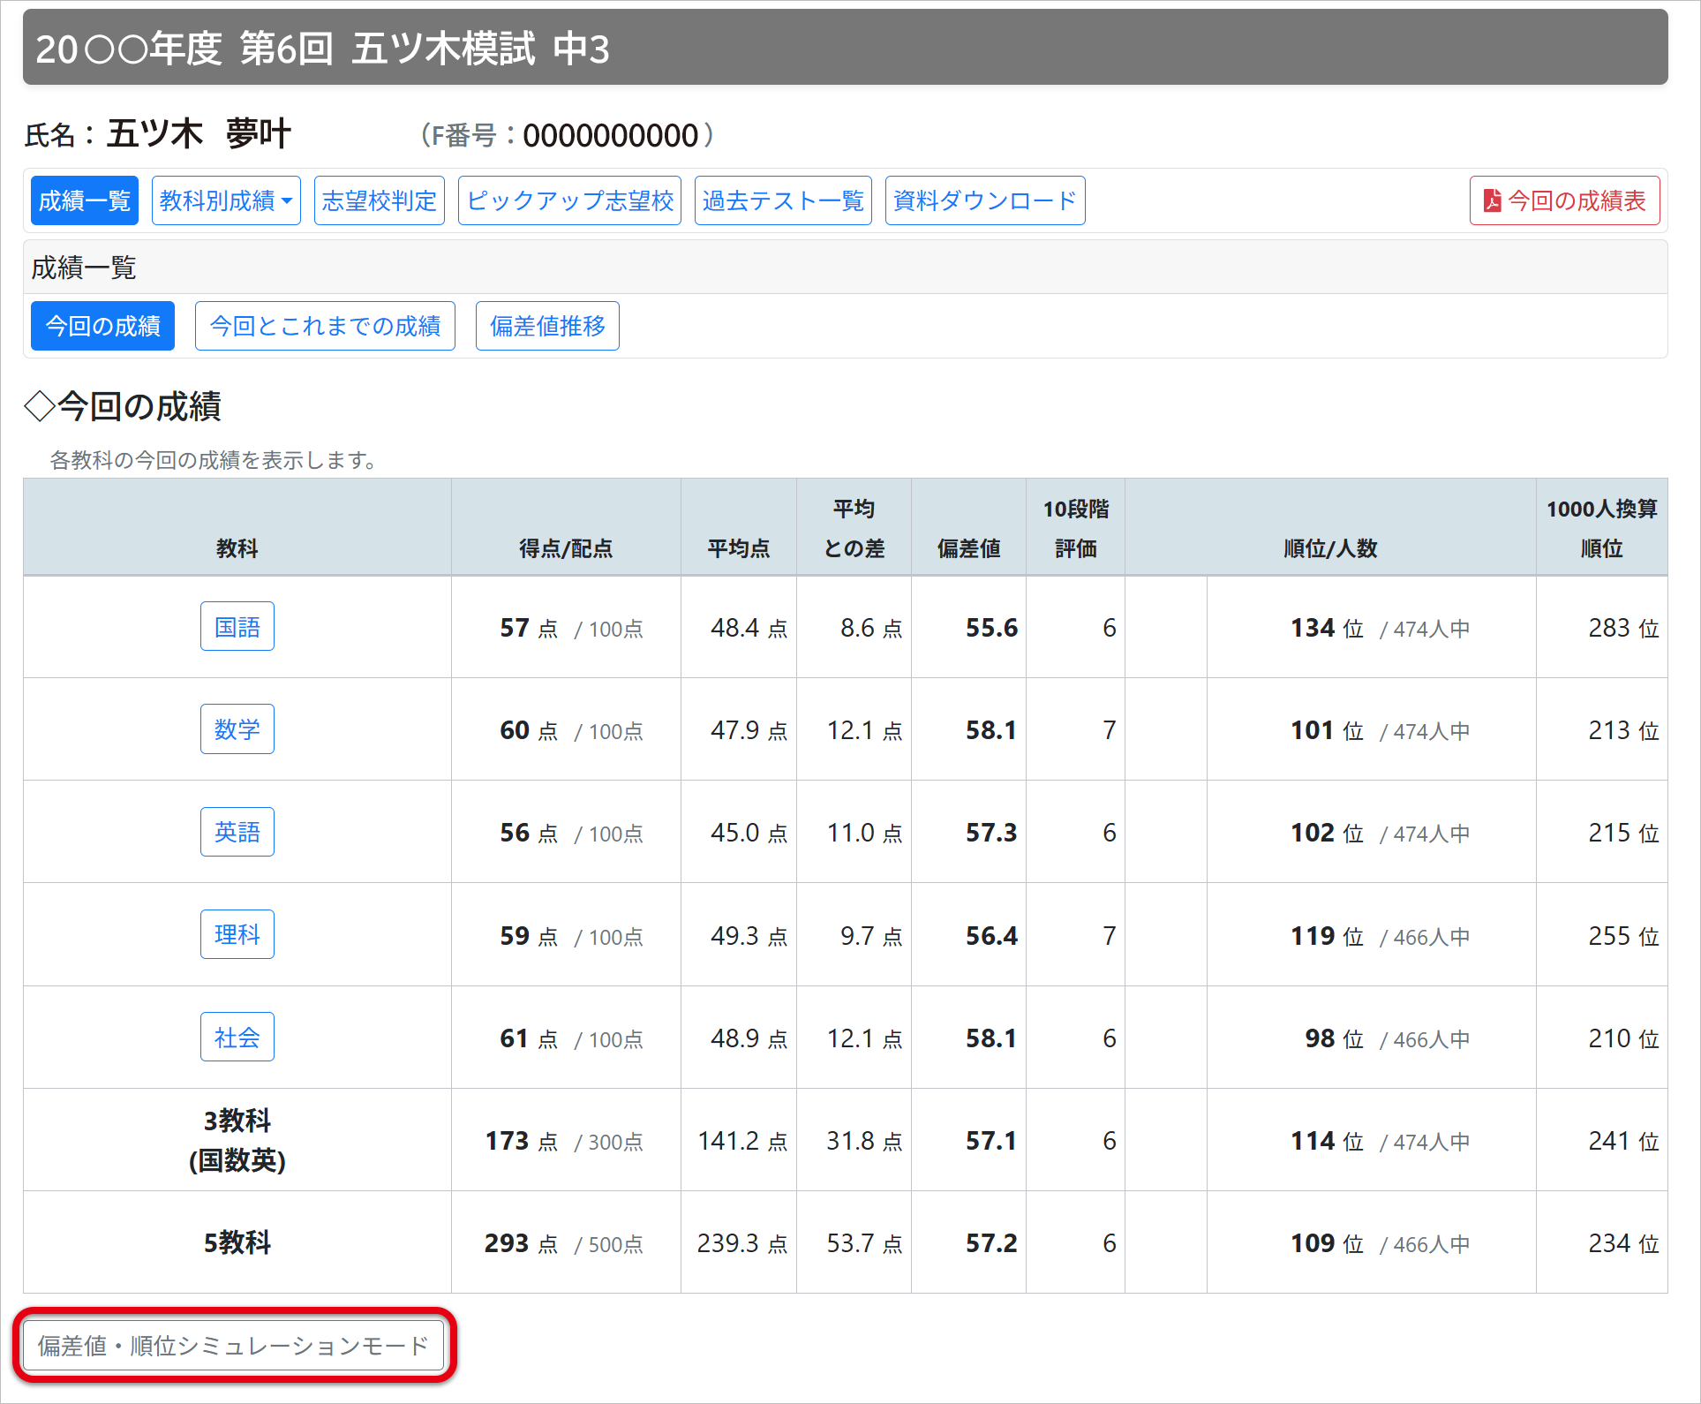This screenshot has width=1701, height=1404.
Task: Click the 5教科 total row label
Action: (237, 1242)
